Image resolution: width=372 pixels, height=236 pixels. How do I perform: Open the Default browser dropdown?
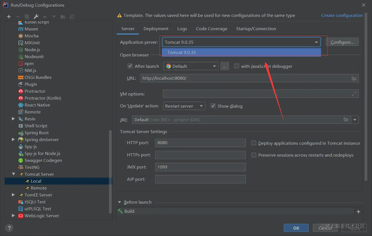[x=191, y=66]
